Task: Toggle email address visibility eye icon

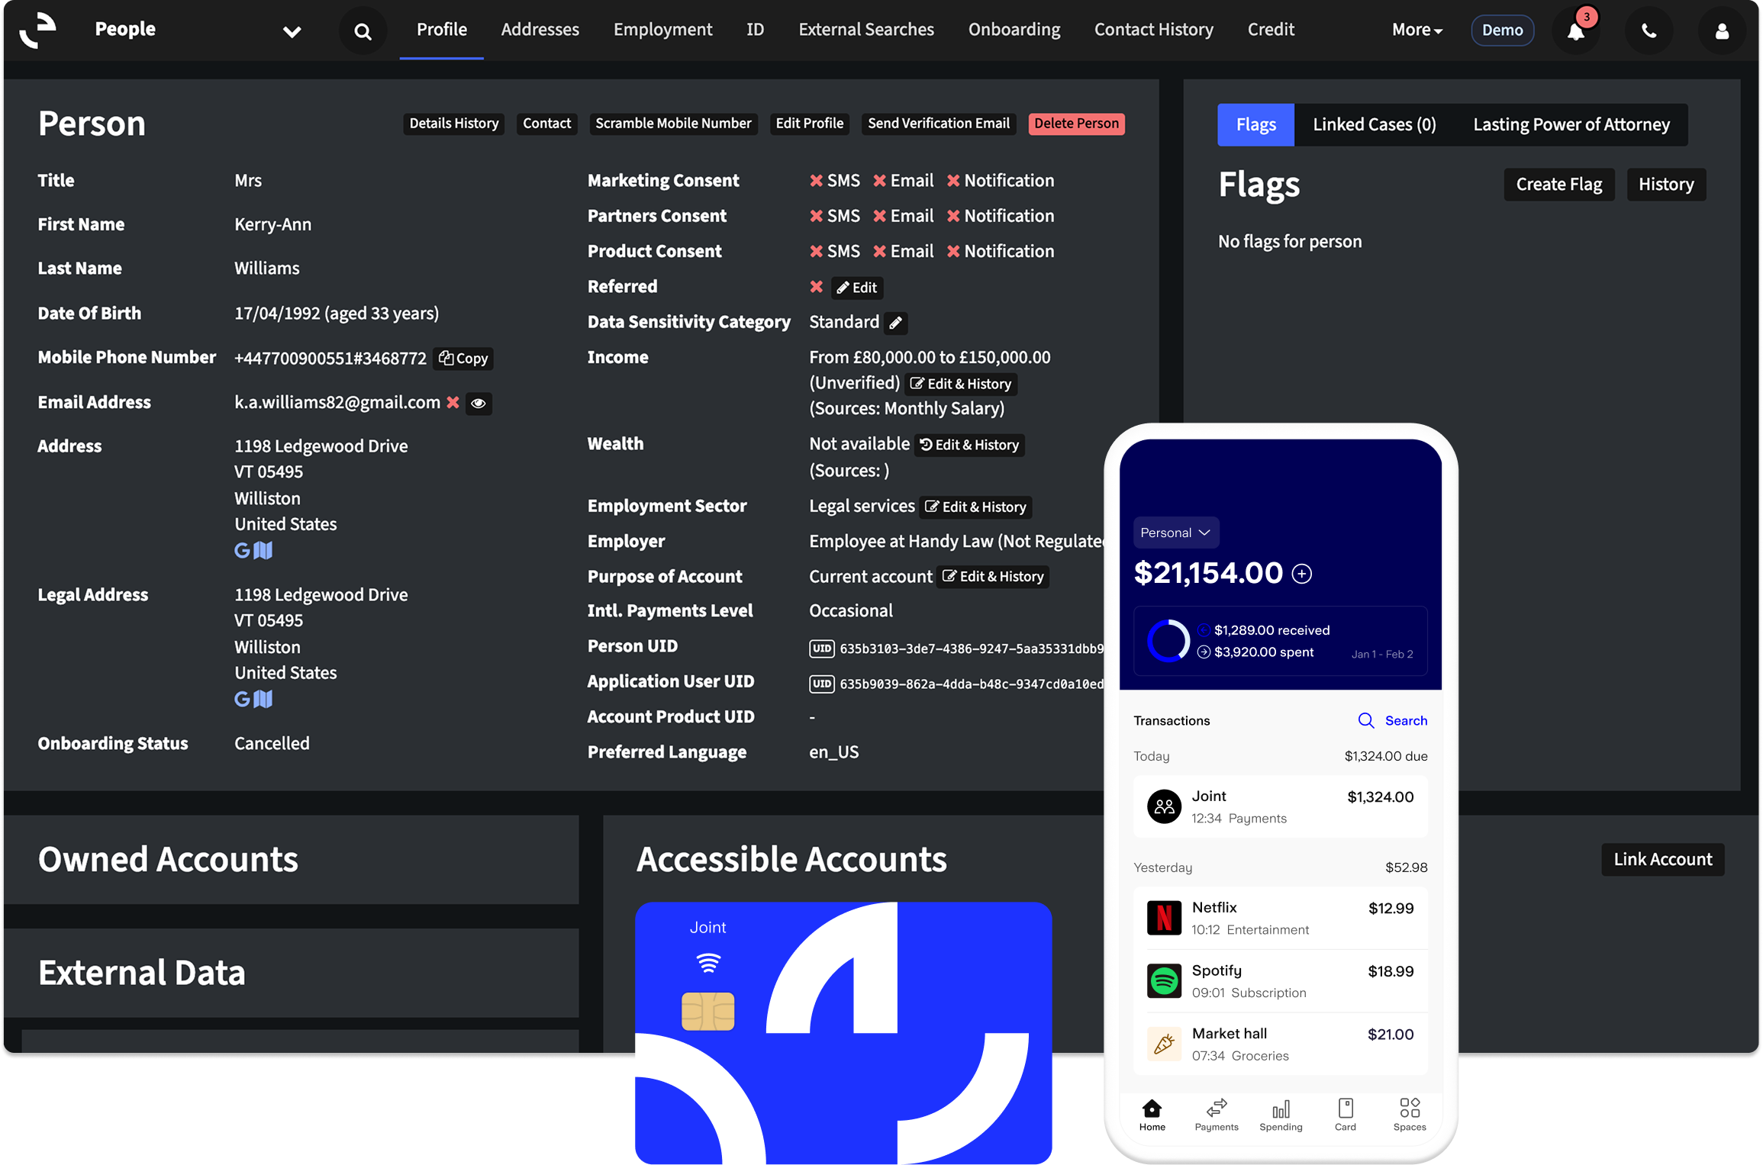Action: pos(479,404)
